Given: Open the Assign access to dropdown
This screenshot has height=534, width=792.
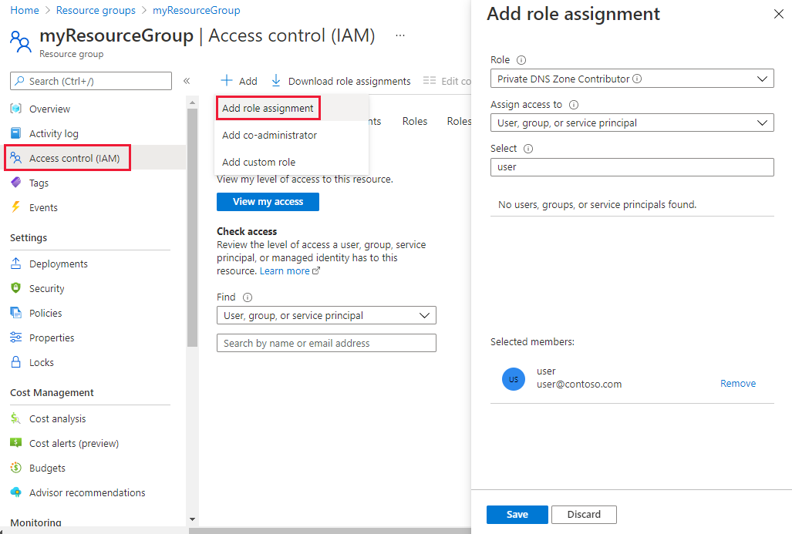Looking at the screenshot, I should point(632,123).
